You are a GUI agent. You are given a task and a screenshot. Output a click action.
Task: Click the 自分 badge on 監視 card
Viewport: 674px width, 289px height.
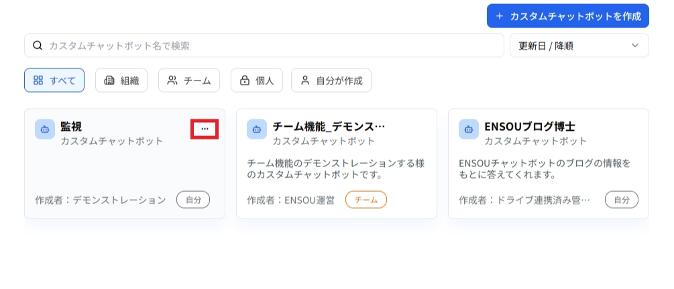pos(193,200)
